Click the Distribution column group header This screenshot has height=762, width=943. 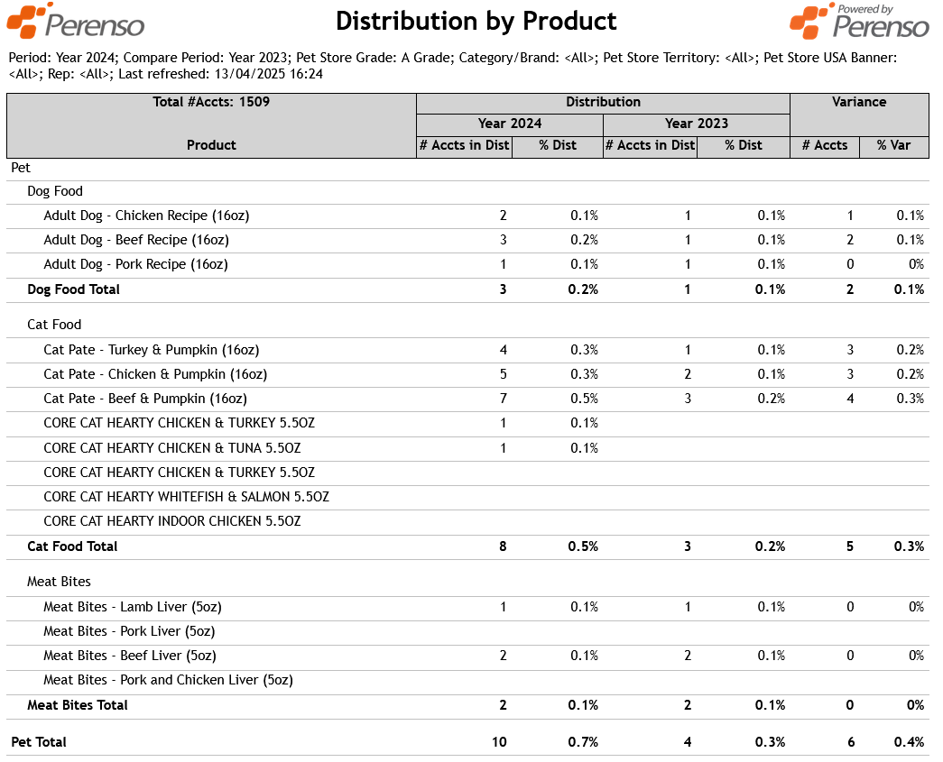point(603,103)
